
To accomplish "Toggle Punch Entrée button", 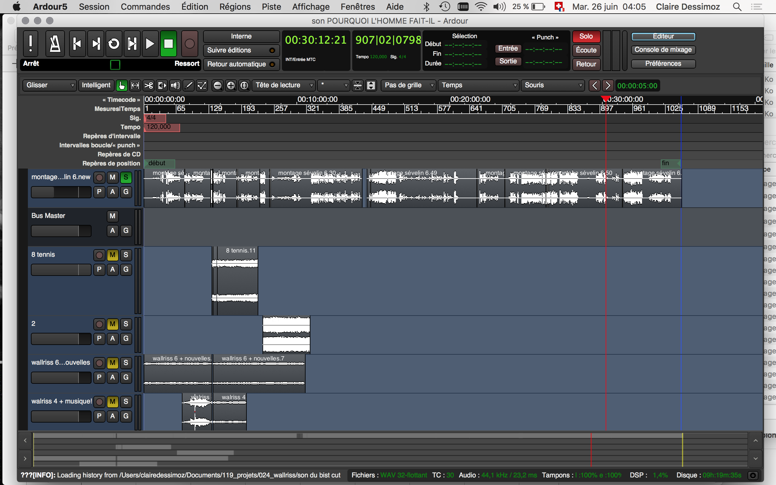I will click(508, 49).
